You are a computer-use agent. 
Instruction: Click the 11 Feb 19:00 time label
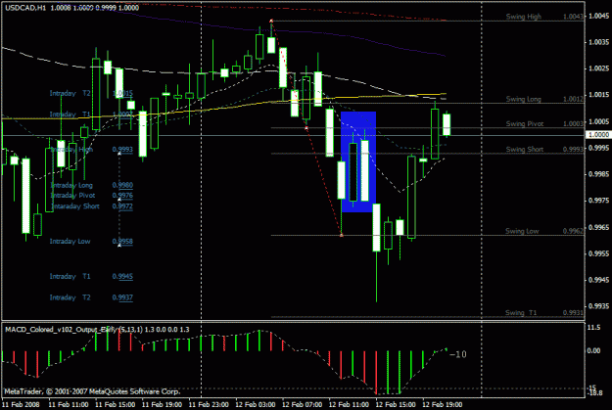(162, 404)
